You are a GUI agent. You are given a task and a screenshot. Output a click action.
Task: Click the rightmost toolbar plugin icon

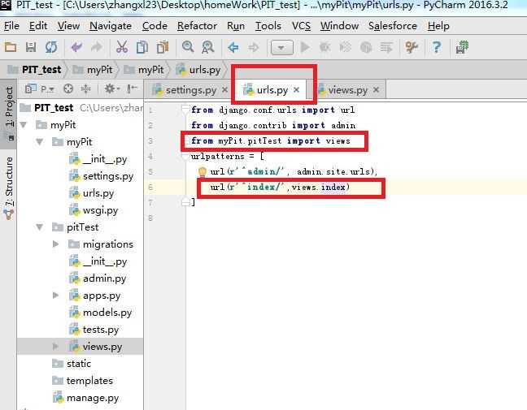click(462, 47)
